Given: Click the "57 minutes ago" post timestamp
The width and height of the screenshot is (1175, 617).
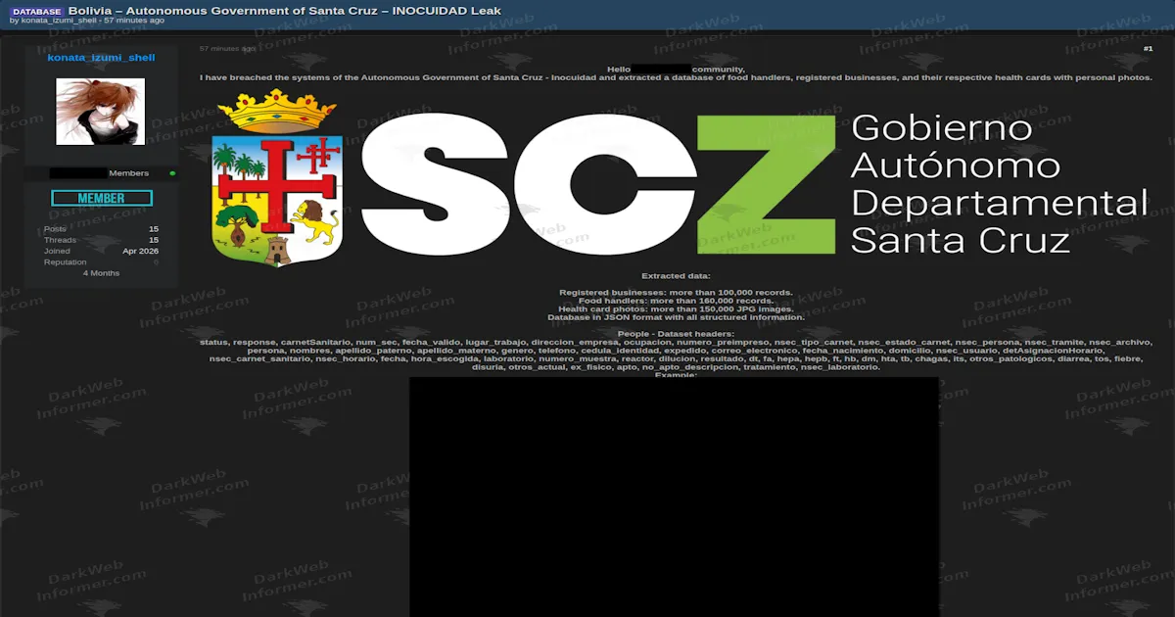Looking at the screenshot, I should pyautogui.click(x=227, y=48).
